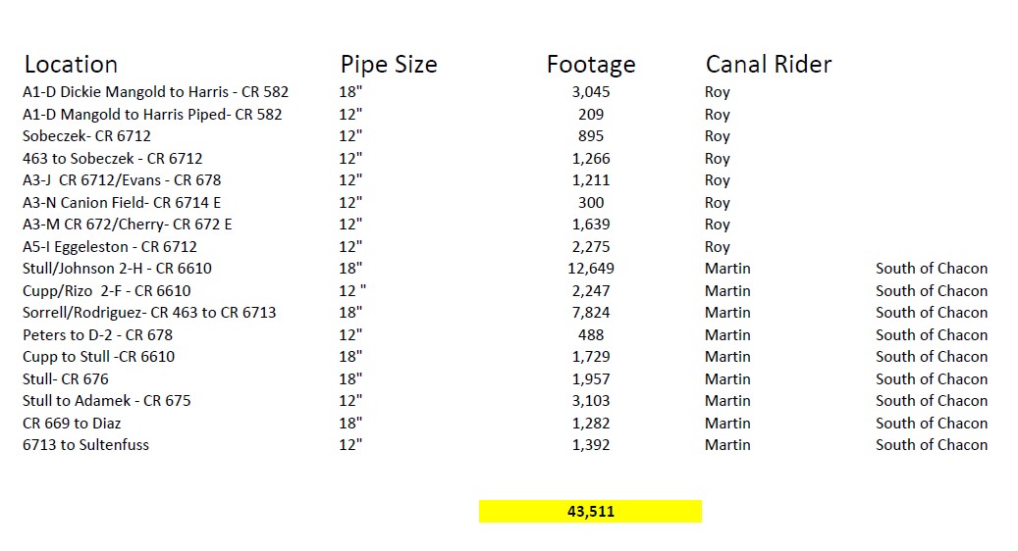Select the Sorrell/Rodriguez- CR 463 to CR 6713 cell
Image resolution: width=1018 pixels, height=551 pixels.
[149, 313]
